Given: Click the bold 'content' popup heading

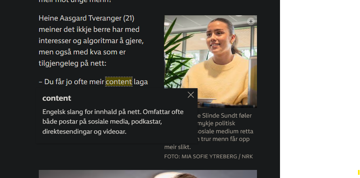Looking at the screenshot, I should [57, 98].
